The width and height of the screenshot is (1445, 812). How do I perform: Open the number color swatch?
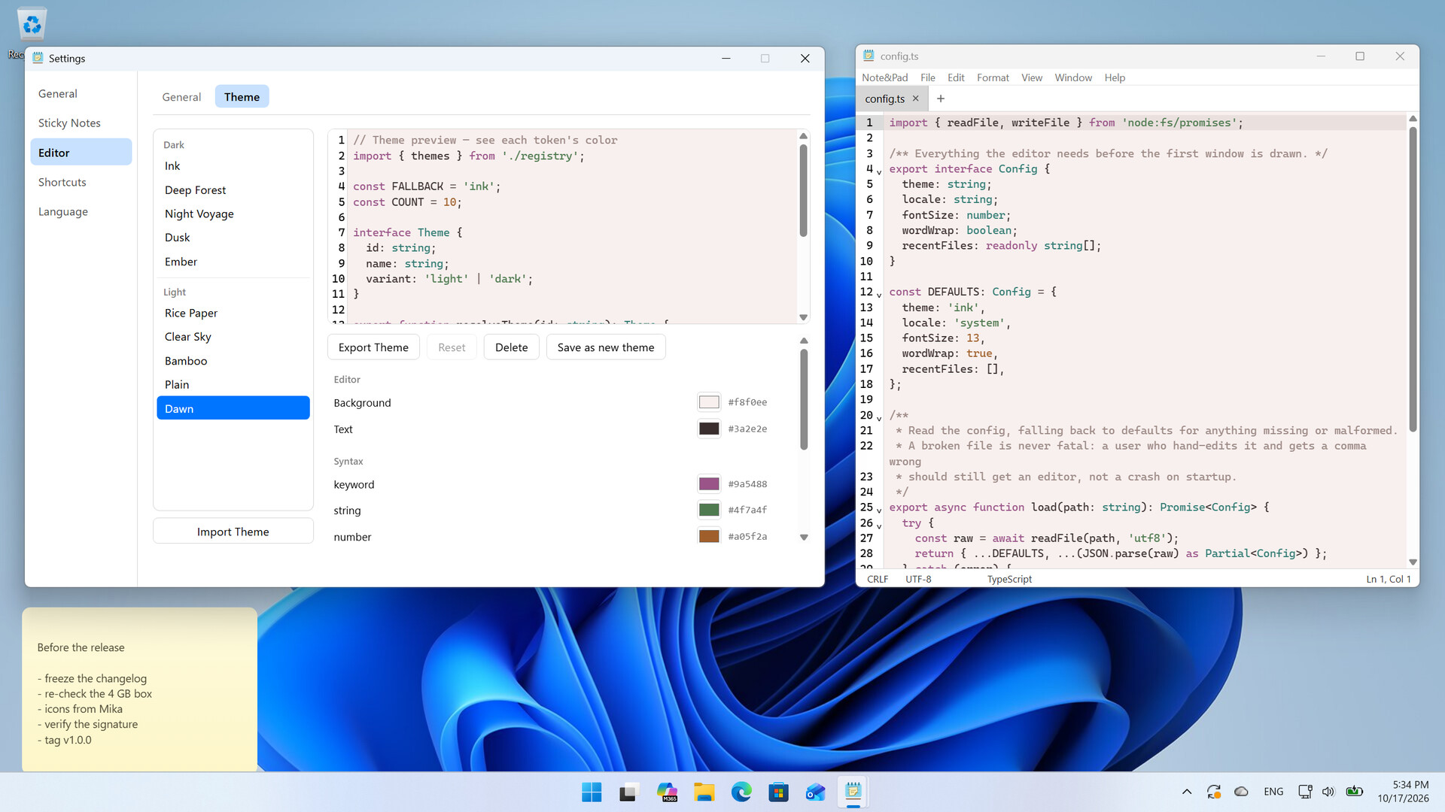[x=709, y=536]
